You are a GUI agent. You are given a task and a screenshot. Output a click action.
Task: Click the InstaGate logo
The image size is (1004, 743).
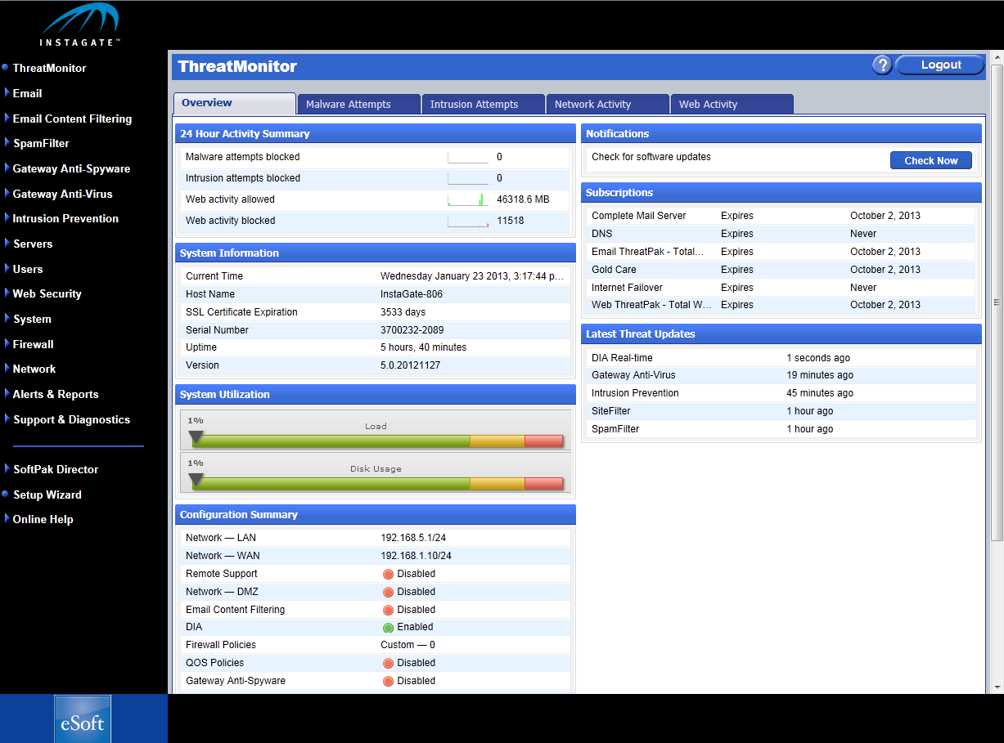[80, 25]
